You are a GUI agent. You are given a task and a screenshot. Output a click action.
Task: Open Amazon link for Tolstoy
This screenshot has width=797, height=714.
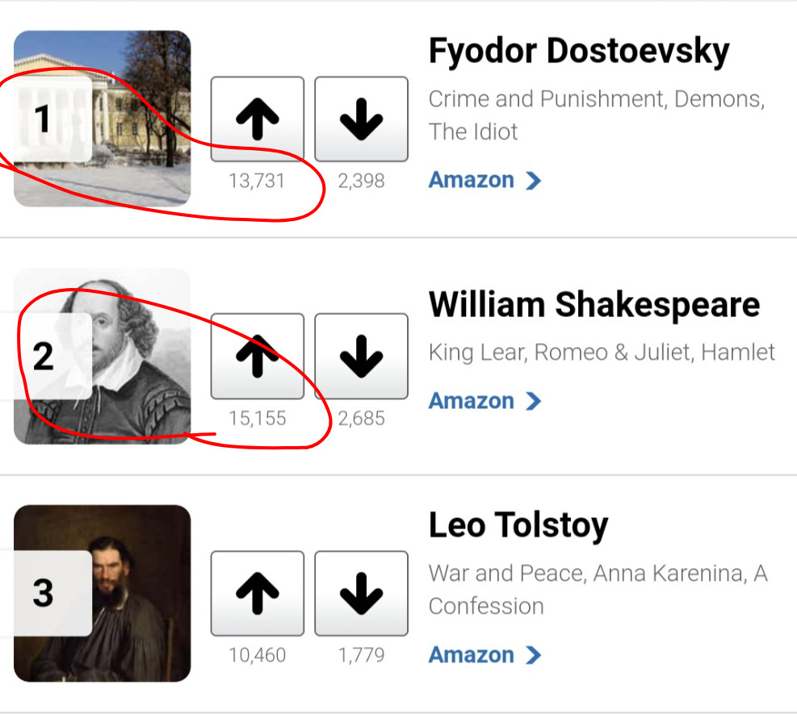point(472,654)
